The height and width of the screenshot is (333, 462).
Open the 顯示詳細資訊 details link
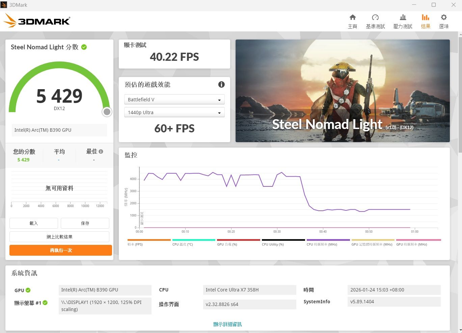(x=227, y=324)
